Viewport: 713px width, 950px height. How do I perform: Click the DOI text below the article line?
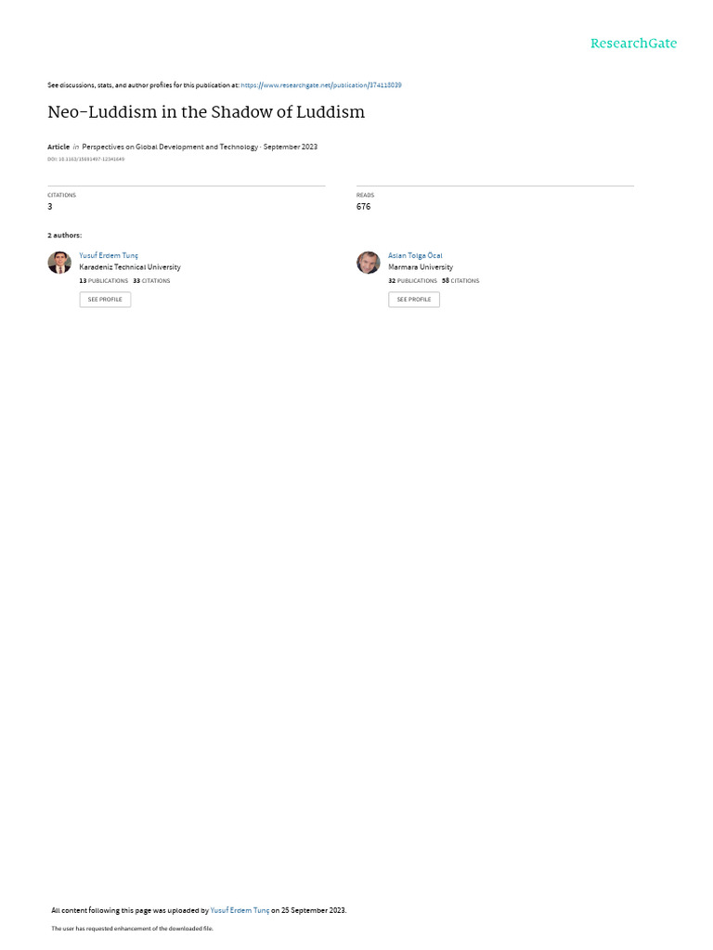click(85, 160)
